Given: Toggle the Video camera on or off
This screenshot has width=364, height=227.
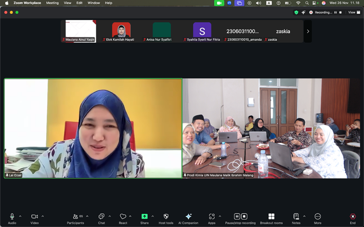Looking at the screenshot, I should (35, 216).
